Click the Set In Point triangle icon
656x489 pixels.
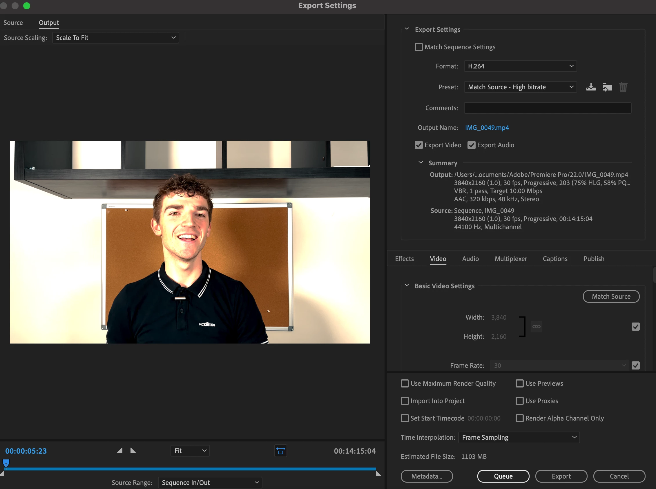point(119,450)
